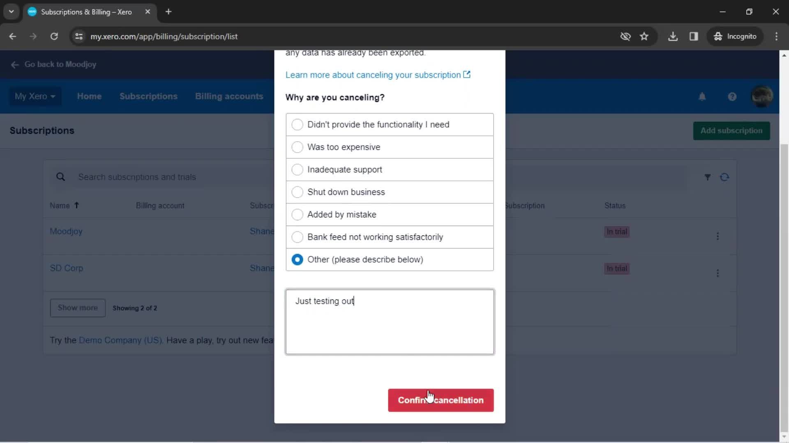Image resolution: width=789 pixels, height=443 pixels.
Task: Choose "Shut down business" reason
Action: click(x=390, y=192)
